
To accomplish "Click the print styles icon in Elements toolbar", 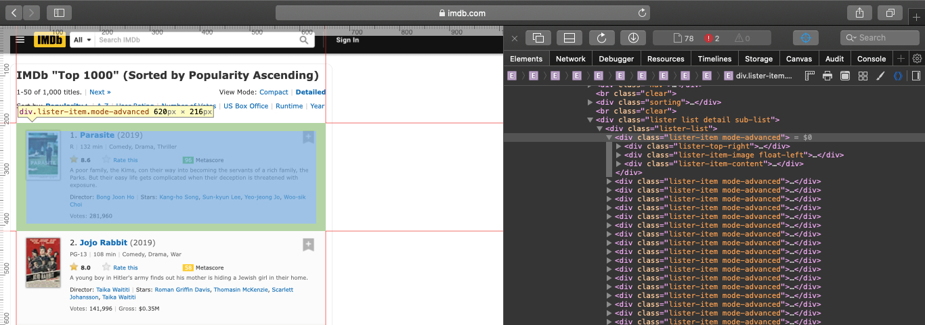I will pyautogui.click(x=827, y=76).
